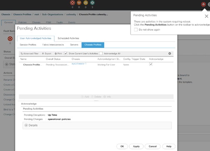Click the fault summary red X icon
210x151 pixels.
[x=10, y=39]
